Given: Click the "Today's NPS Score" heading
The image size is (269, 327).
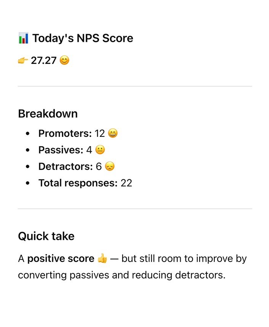Looking at the screenshot, I should [83, 38].
